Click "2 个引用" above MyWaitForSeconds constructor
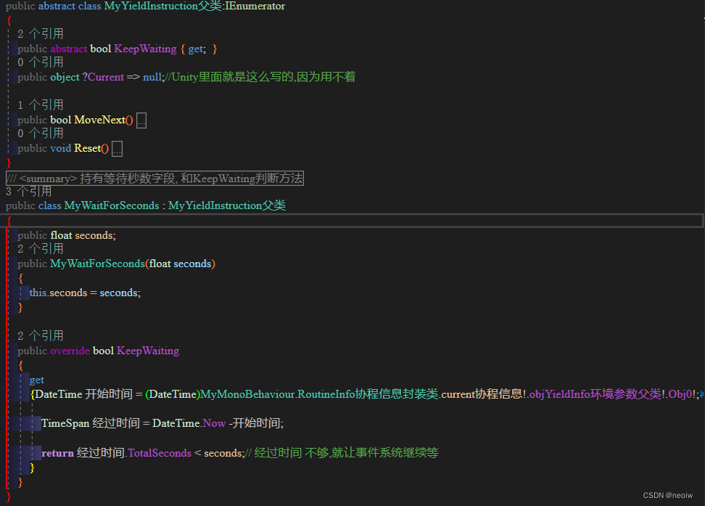 [x=38, y=248]
